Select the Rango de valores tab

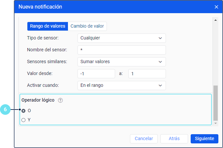click(48, 26)
